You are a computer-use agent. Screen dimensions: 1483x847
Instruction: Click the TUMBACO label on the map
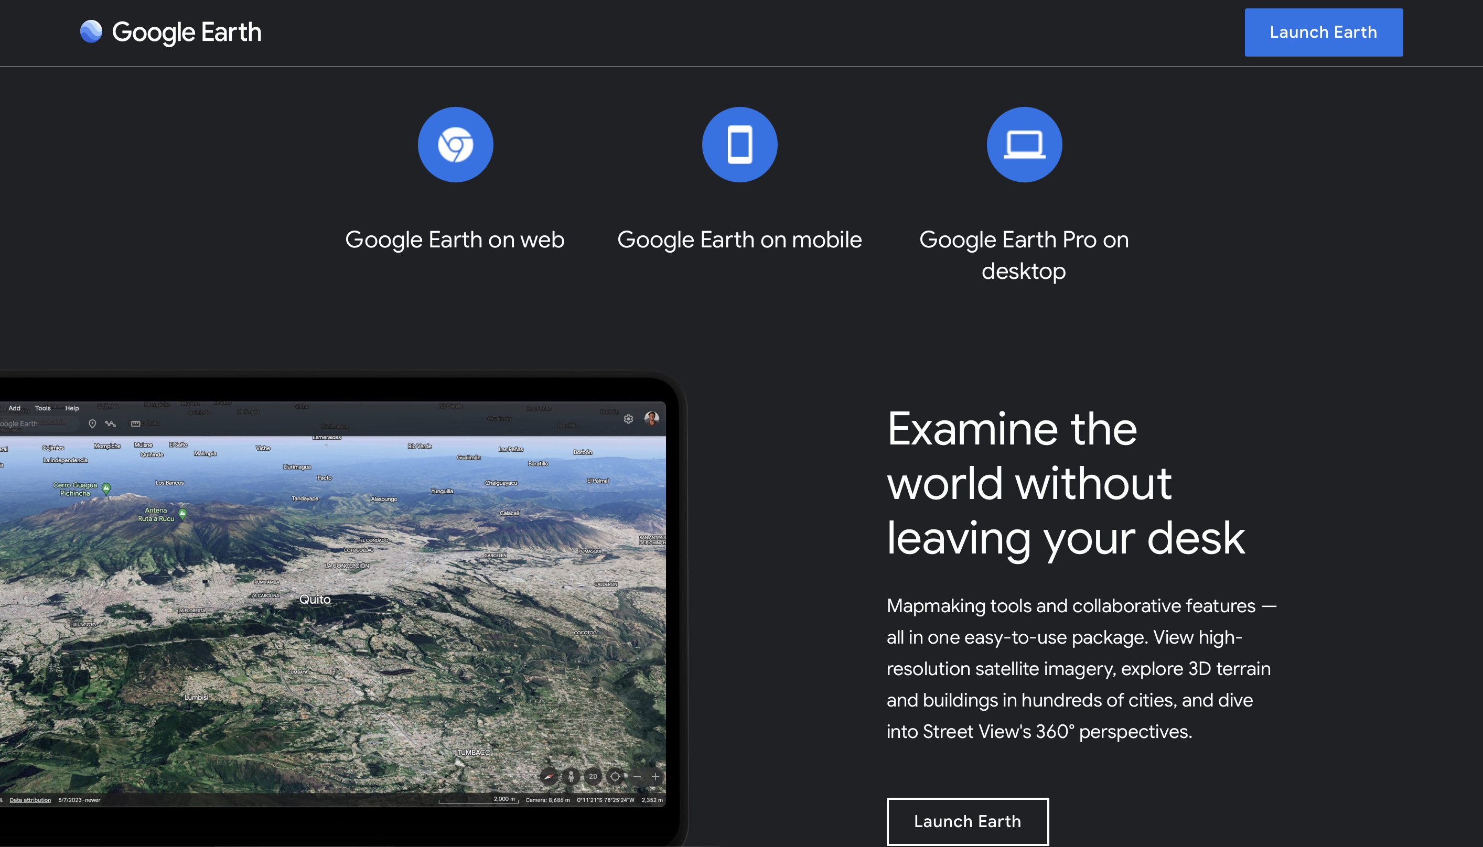tap(474, 752)
